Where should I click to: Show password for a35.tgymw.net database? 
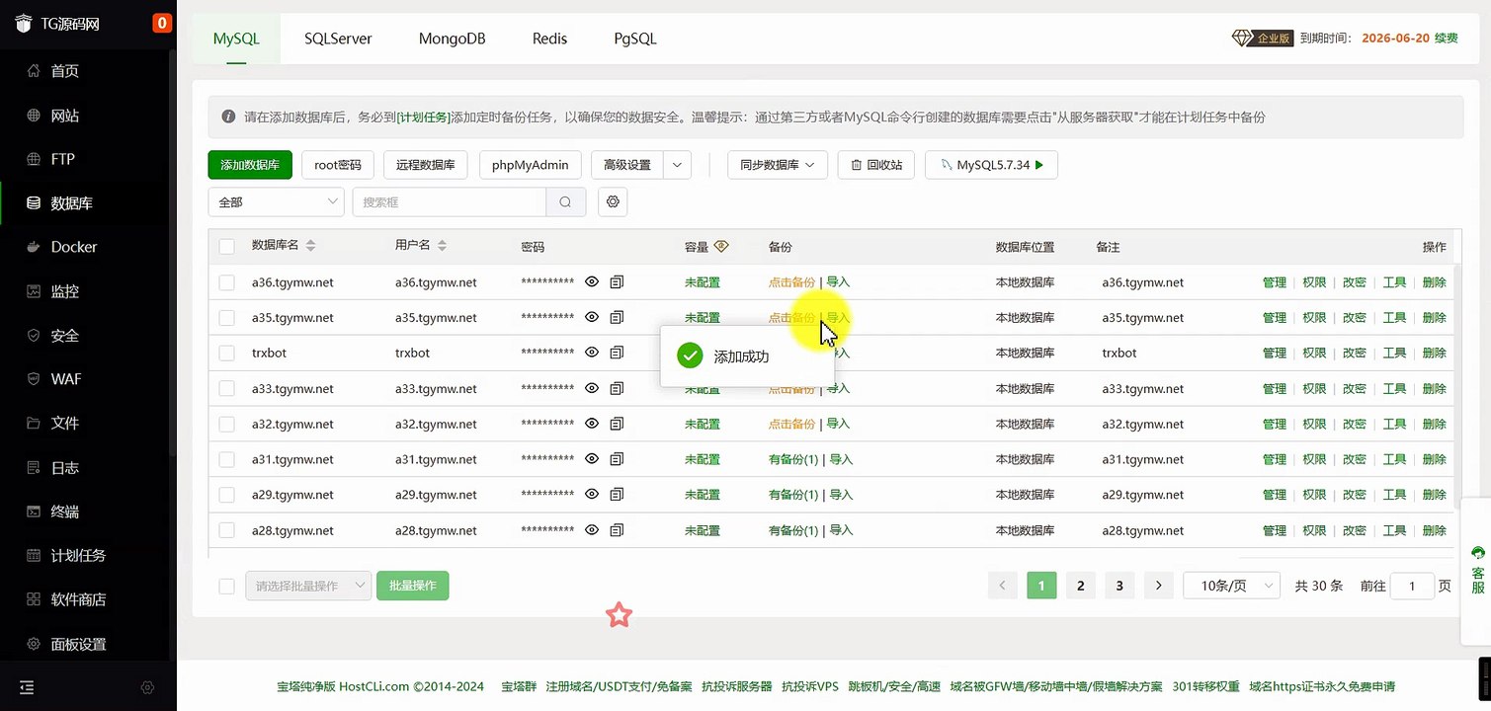592,318
